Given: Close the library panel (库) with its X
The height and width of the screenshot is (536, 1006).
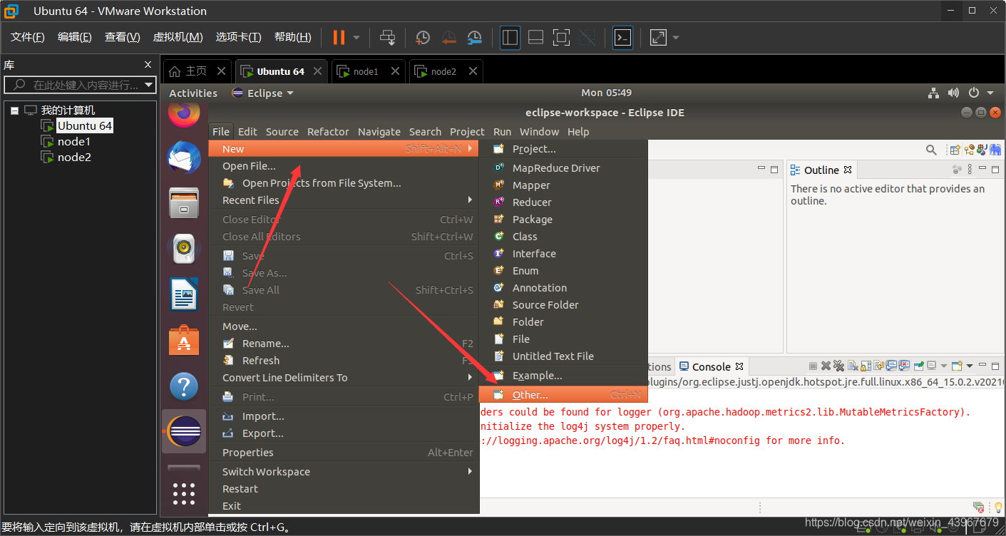Looking at the screenshot, I should pos(148,65).
